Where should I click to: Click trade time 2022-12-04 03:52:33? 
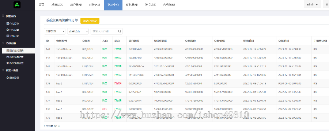point(290,92)
